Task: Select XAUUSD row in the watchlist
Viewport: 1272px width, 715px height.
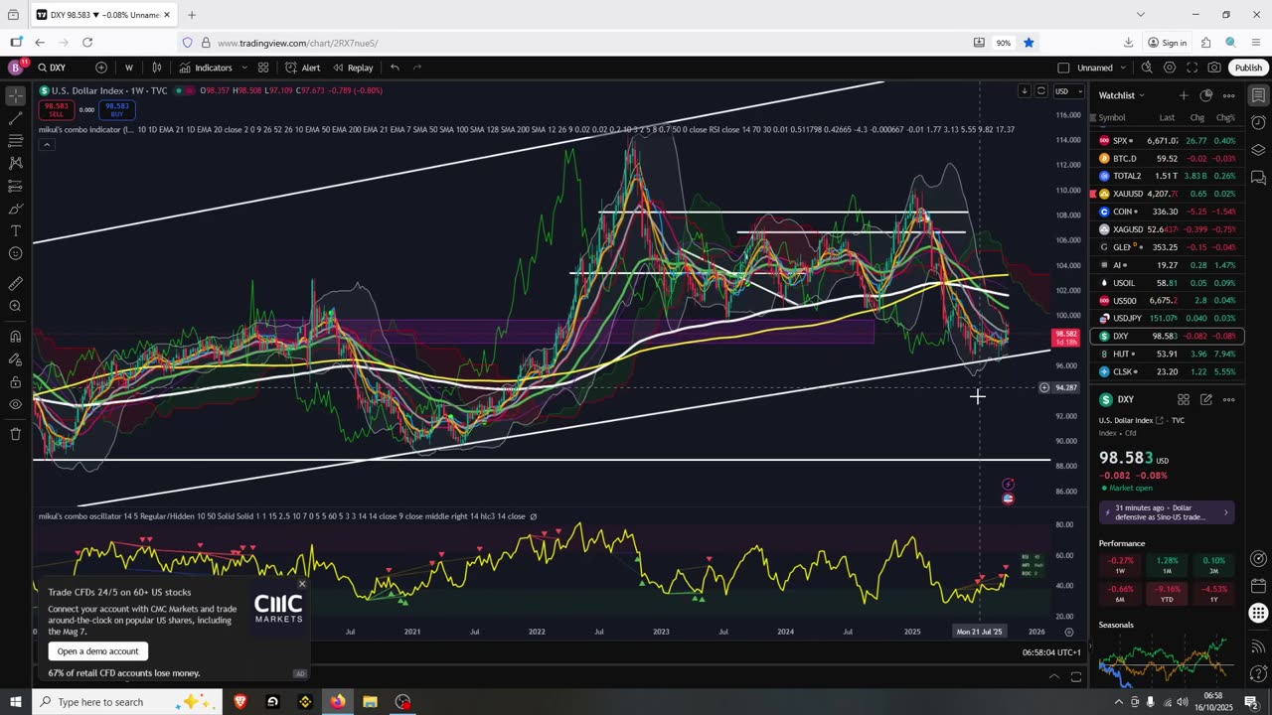Action: (x=1167, y=194)
